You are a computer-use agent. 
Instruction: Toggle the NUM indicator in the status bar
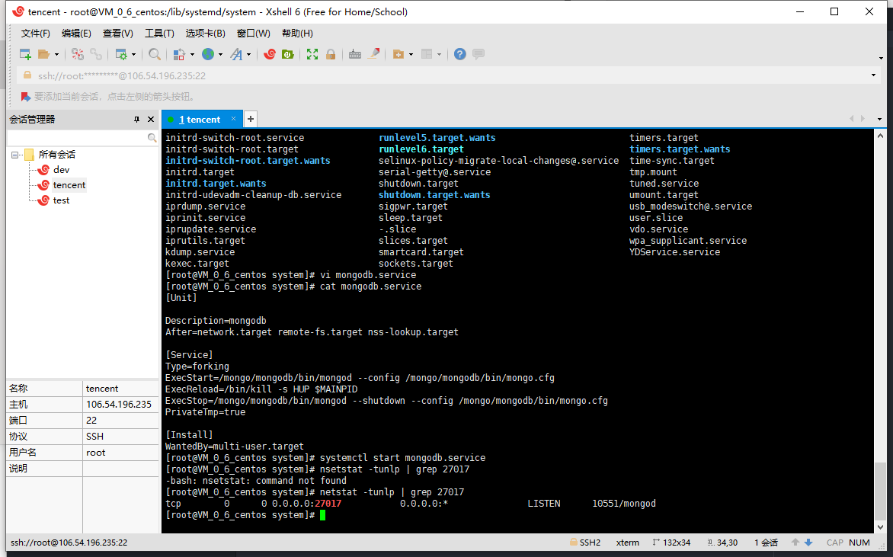[x=859, y=543]
